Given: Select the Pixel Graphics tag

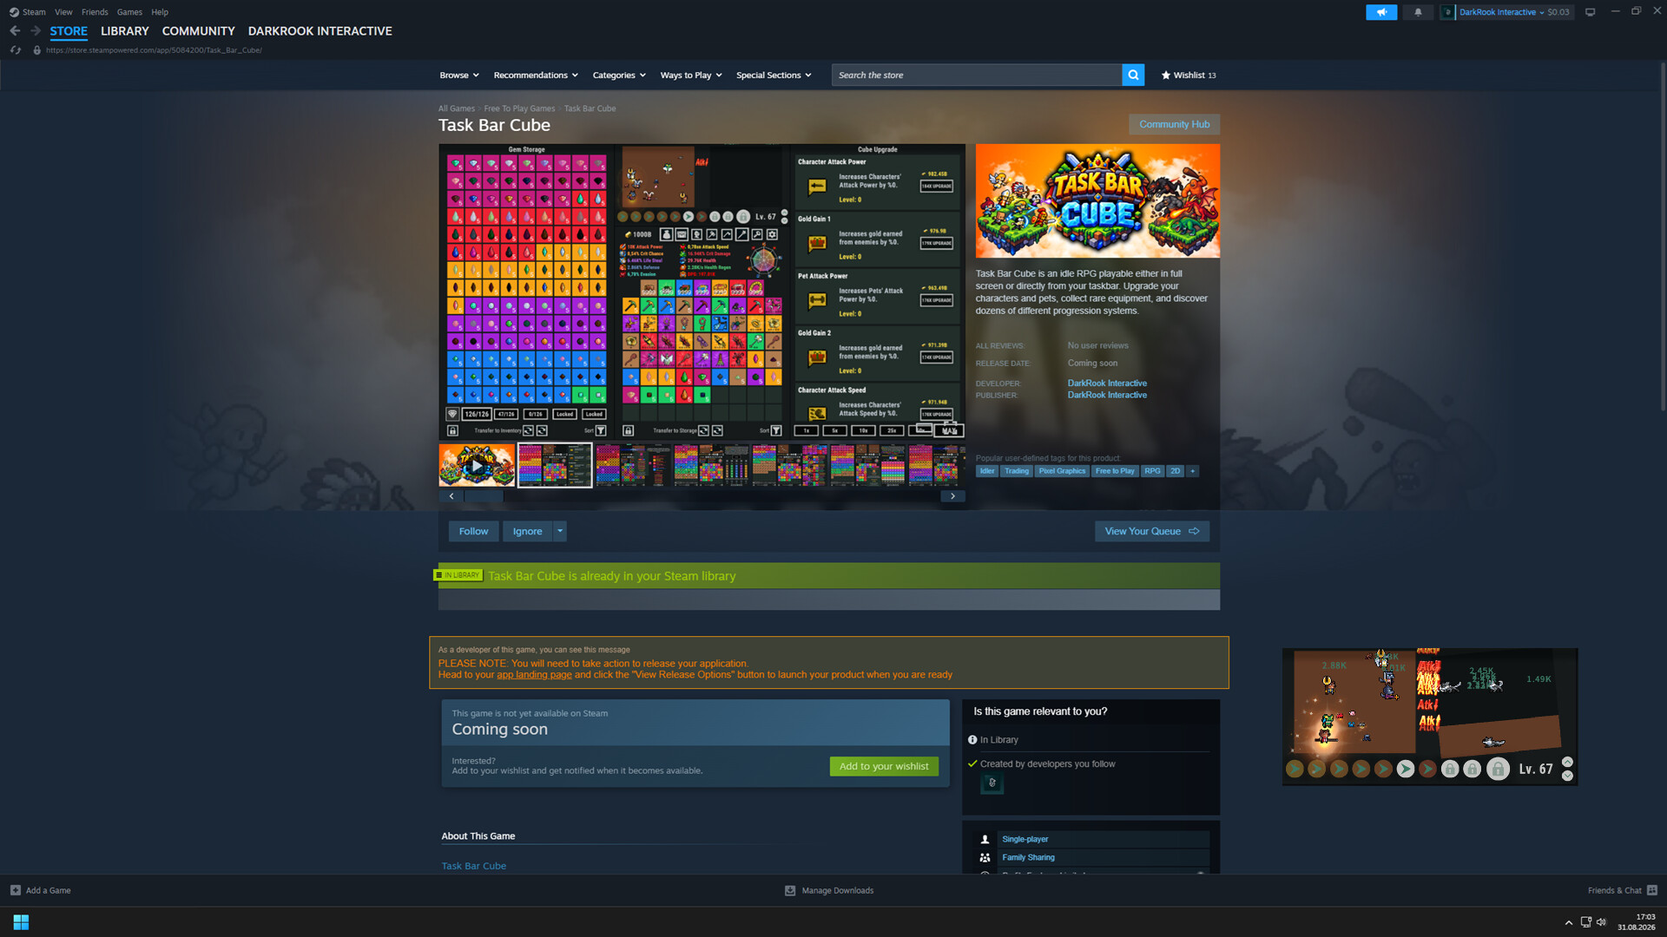Looking at the screenshot, I should (1062, 471).
